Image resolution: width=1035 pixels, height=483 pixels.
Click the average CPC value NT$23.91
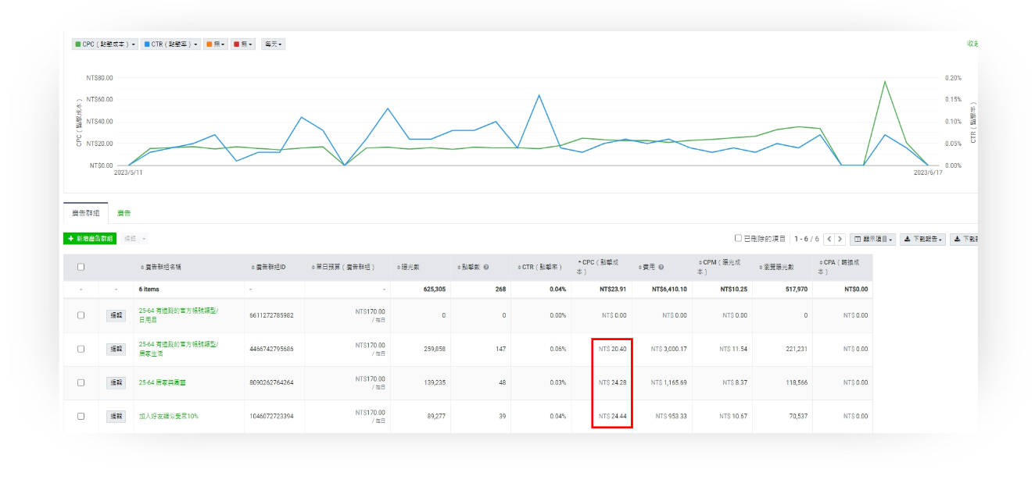[613, 289]
